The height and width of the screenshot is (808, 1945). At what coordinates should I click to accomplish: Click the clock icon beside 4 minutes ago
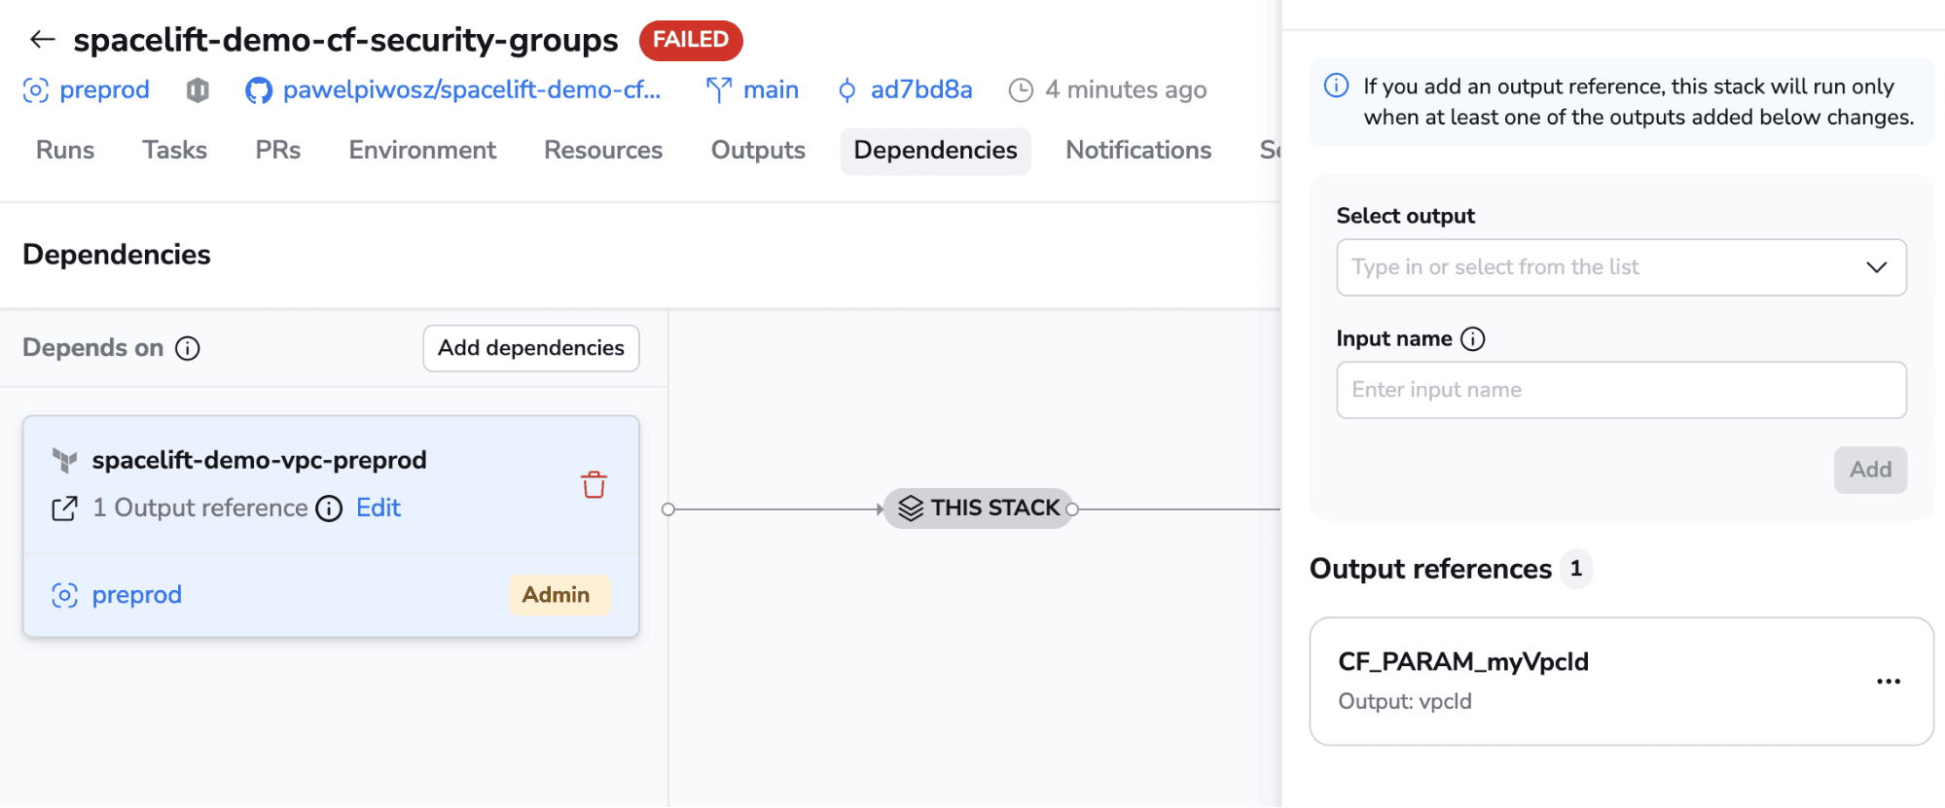click(x=1021, y=90)
